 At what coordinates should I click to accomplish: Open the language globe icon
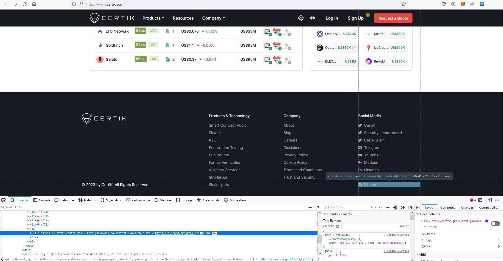(312, 18)
